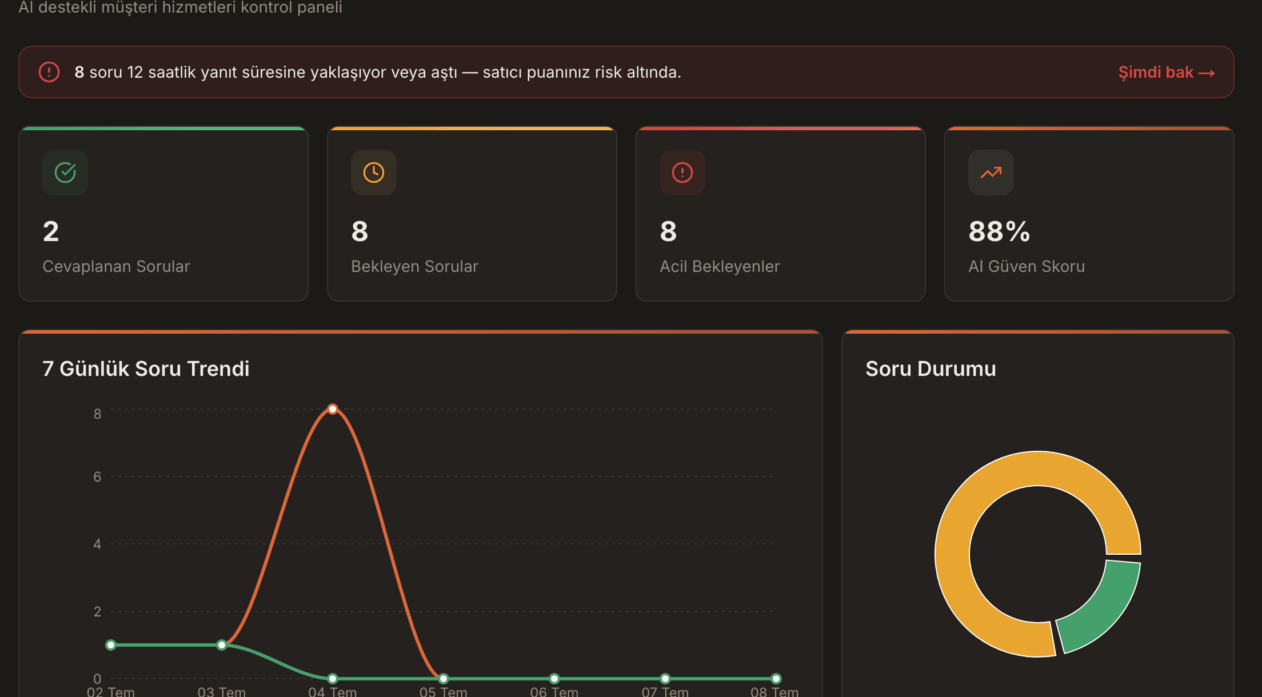Screen dimensions: 1262x697
Task: Click the red alert icon in the warning banner
Action: pos(49,72)
